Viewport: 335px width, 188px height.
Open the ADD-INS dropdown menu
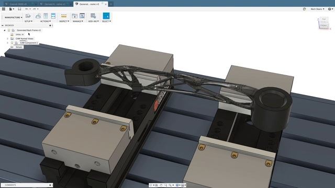pos(94,21)
